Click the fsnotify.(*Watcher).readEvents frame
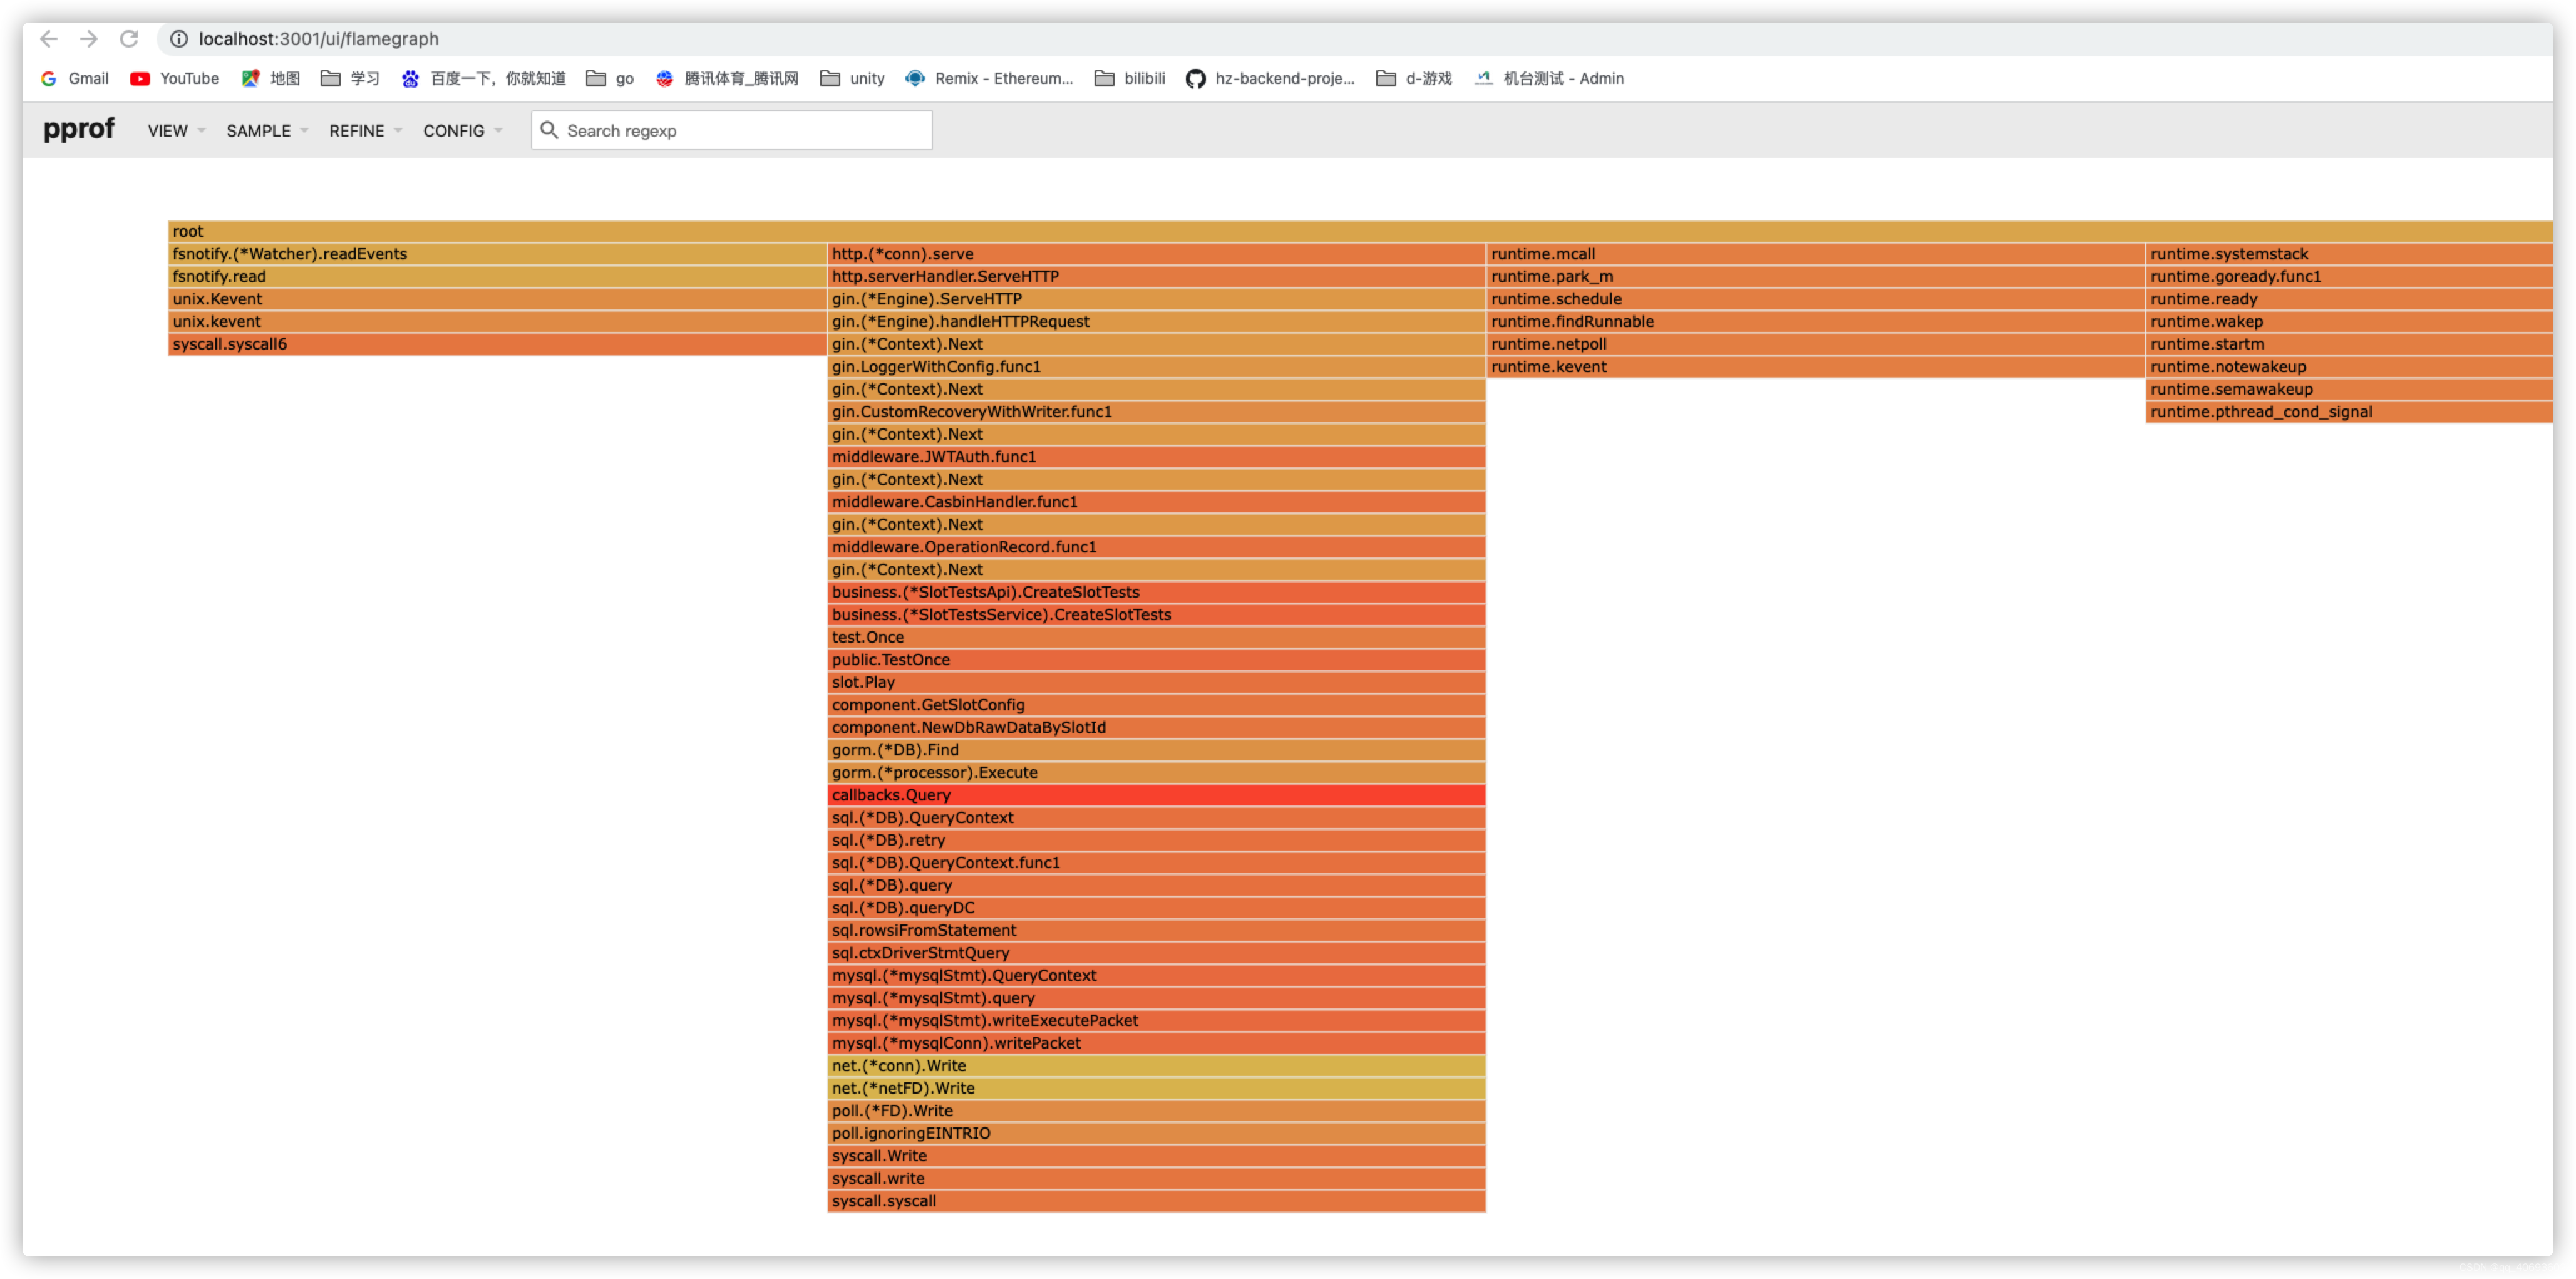 496,254
